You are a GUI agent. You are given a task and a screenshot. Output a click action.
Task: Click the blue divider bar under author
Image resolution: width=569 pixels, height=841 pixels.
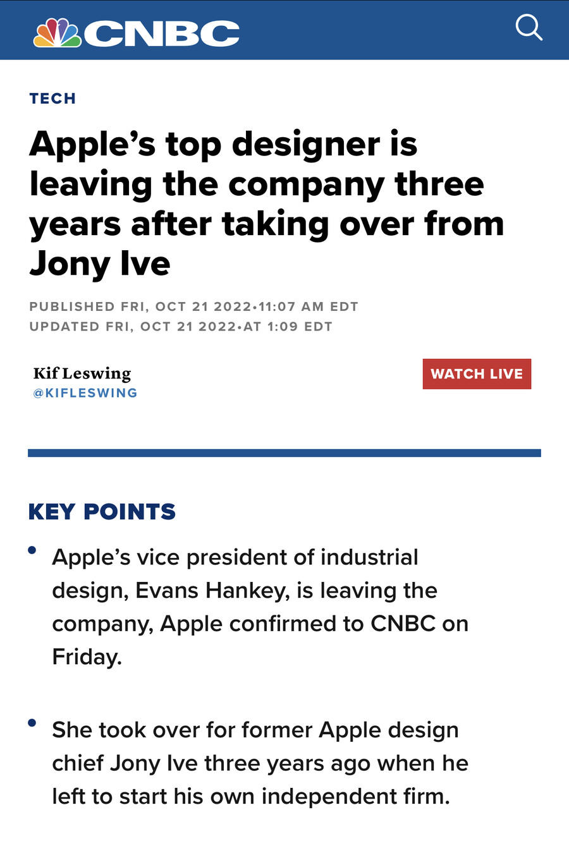pyautogui.click(x=284, y=452)
